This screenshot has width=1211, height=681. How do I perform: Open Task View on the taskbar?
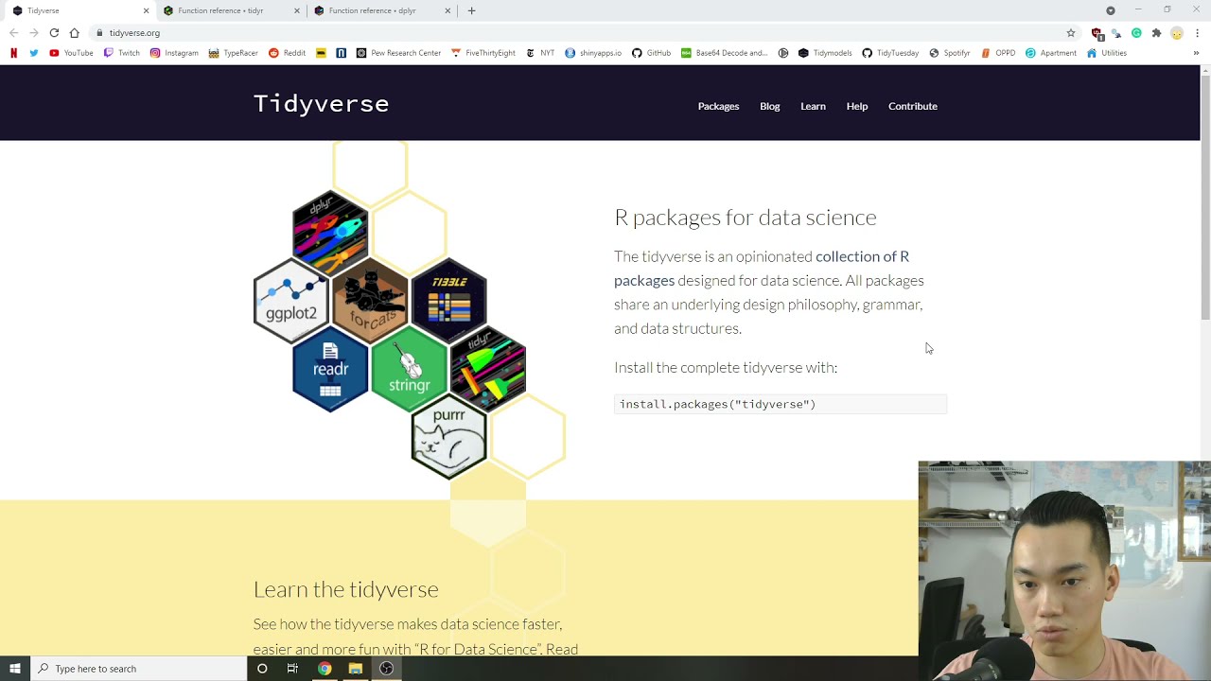[292, 669]
